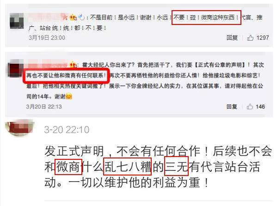
Task: Open first commenter's blurred avatar
Action: (x=17, y=21)
